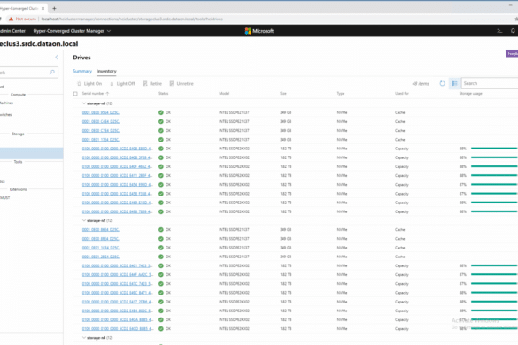Collapse the storage-n3 drive group

pyautogui.click(x=84, y=103)
